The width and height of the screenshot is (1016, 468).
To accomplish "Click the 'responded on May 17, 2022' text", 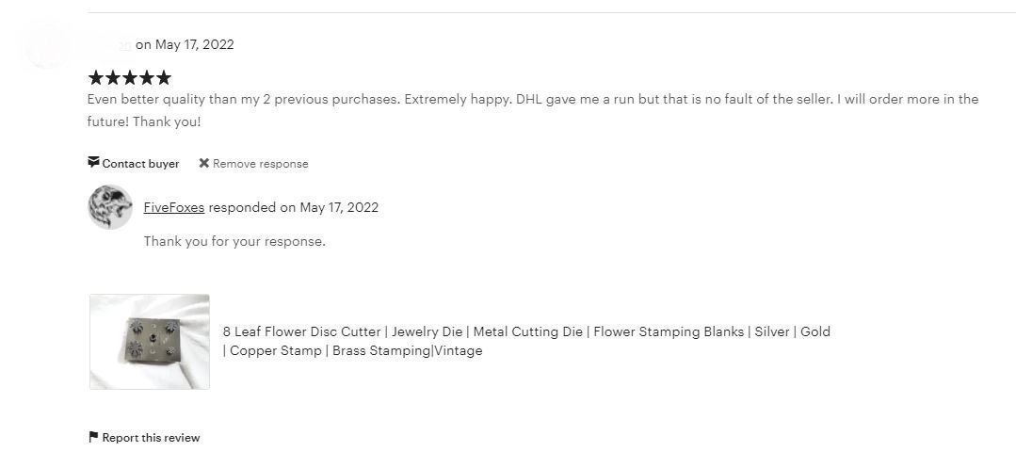I will coord(294,207).
